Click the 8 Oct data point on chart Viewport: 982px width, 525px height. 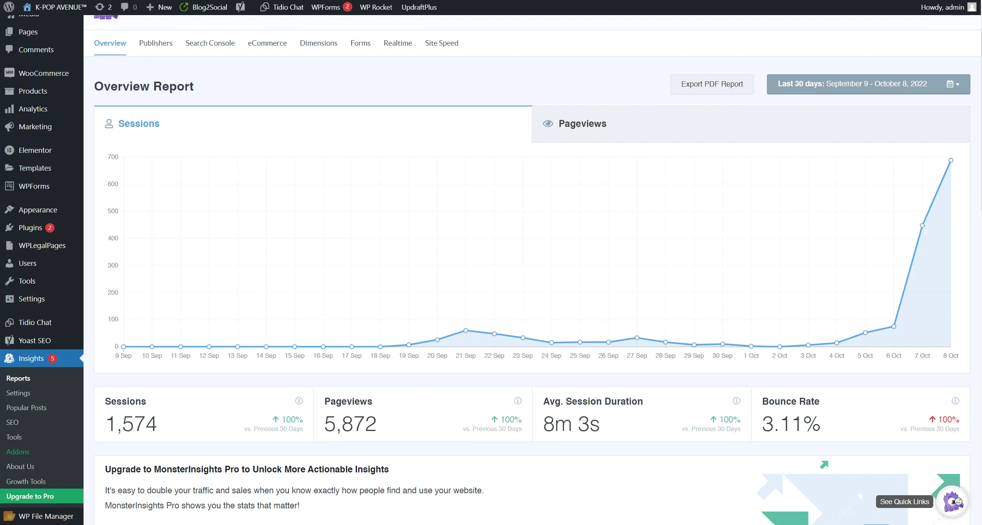[x=951, y=160]
